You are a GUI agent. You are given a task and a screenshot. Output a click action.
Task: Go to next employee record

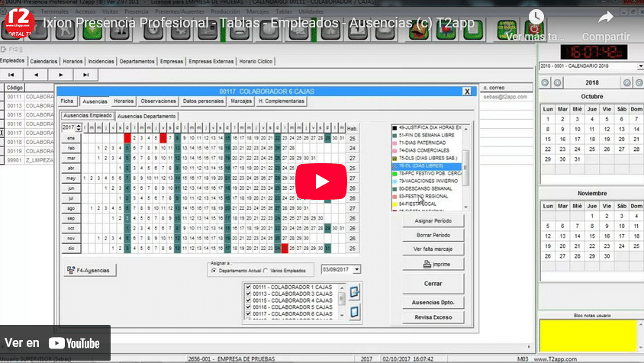tap(61, 75)
